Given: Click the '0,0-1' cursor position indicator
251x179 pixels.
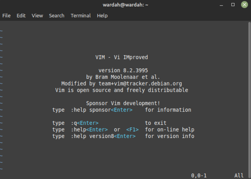Looking at the screenshot, I should (x=199, y=176).
